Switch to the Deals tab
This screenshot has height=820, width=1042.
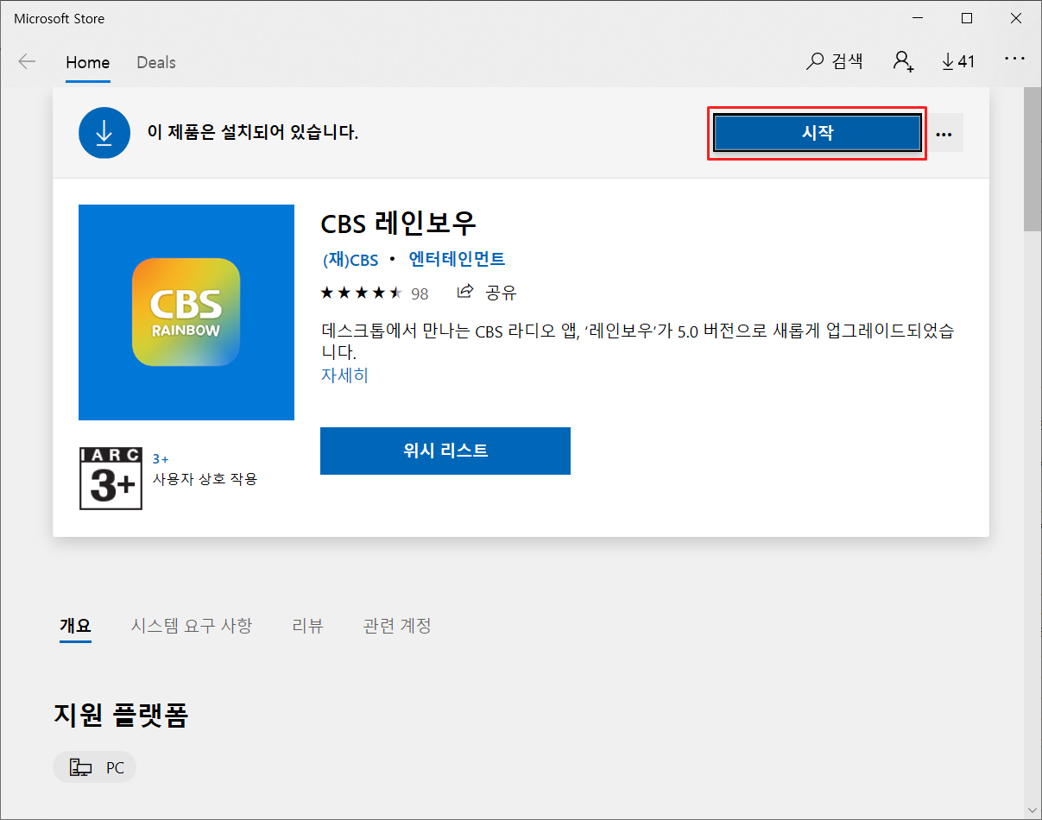click(x=156, y=62)
